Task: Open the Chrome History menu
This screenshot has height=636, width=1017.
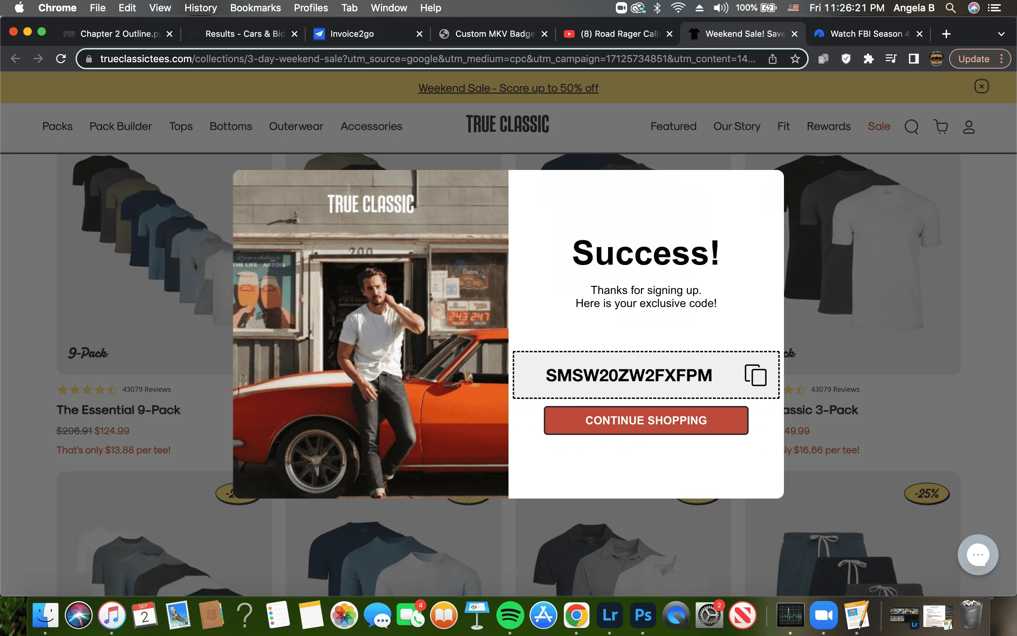Action: (x=201, y=7)
